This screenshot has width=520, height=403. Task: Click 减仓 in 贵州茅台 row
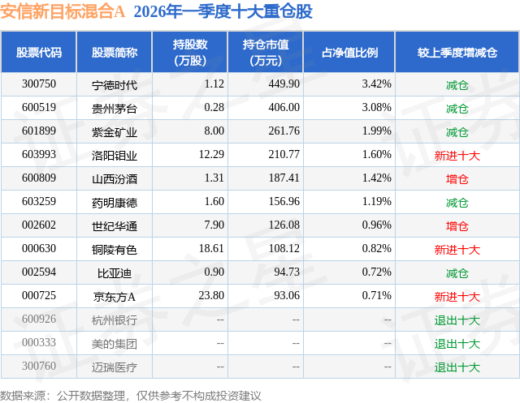(457, 109)
